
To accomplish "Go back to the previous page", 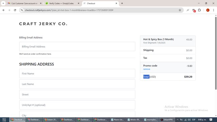I will point(4,10).
